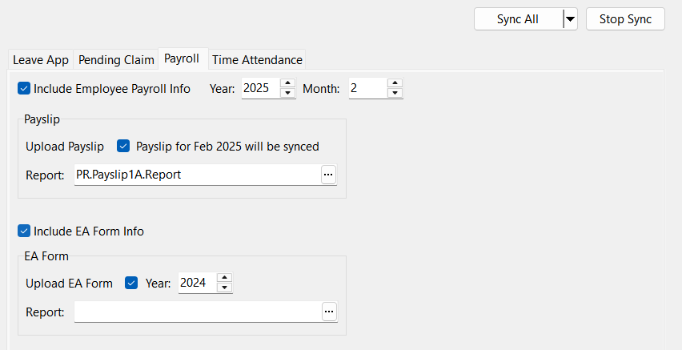Uncheck the Upload EA Form checkbox
Image resolution: width=682 pixels, height=350 pixels.
(132, 283)
